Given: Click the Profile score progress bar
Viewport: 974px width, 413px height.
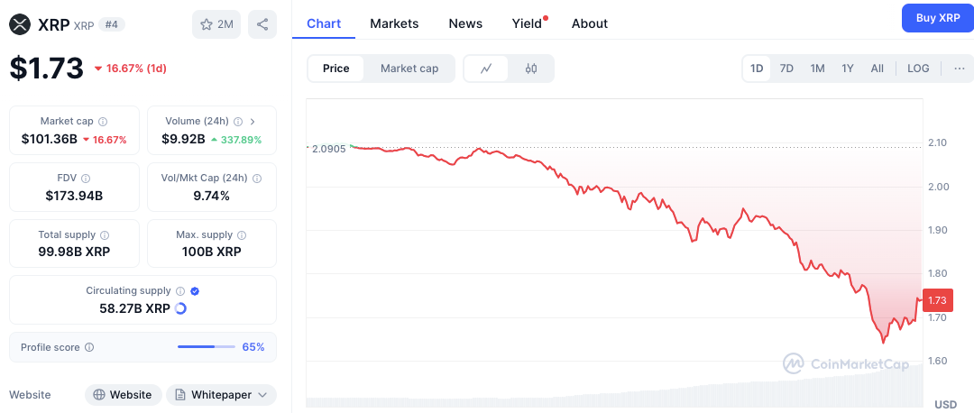Looking at the screenshot, I should [x=207, y=346].
